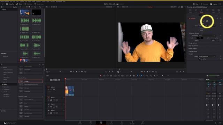Select the video clip on Video 1 track
Image resolution: width=223 pixels, height=125 pixels.
tap(70, 91)
